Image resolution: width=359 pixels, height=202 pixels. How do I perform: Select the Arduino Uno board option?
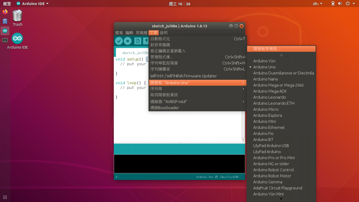coord(282,67)
